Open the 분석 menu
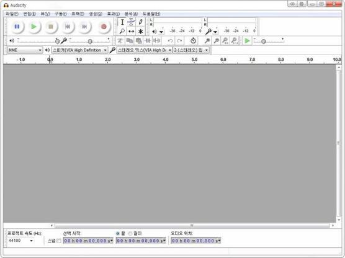The image size is (345, 258). (x=131, y=14)
